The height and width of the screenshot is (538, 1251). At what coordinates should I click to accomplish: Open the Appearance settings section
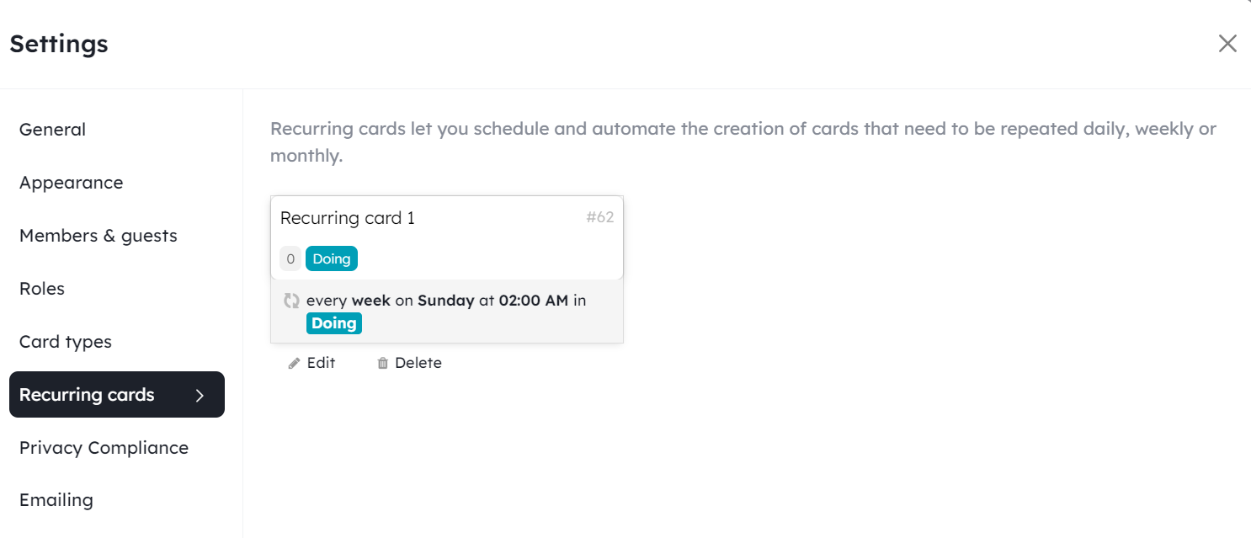click(x=71, y=183)
